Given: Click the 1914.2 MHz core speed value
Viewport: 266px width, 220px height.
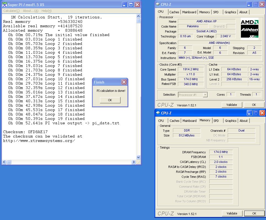Looking at the screenshot, I should [191, 69].
